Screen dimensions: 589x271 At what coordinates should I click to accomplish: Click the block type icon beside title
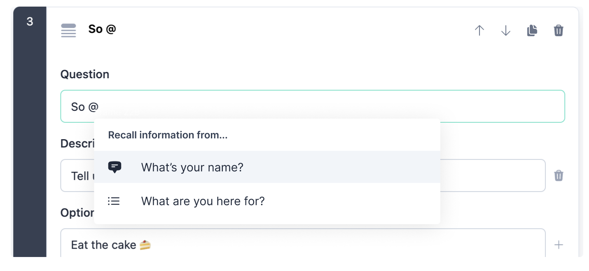[x=68, y=30]
